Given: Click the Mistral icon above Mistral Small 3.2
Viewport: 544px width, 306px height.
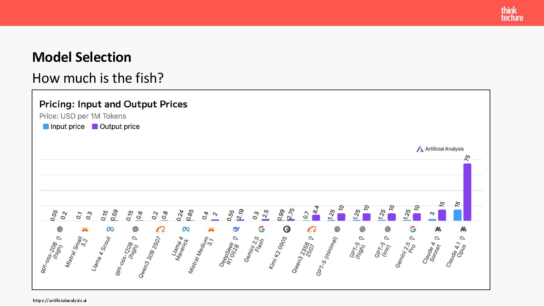Looking at the screenshot, I should click(85, 229).
